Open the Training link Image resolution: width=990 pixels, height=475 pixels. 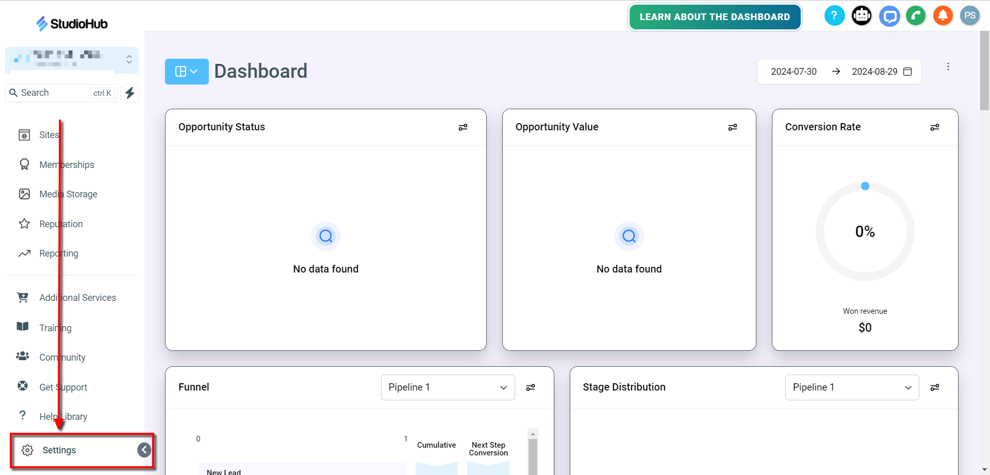(55, 328)
